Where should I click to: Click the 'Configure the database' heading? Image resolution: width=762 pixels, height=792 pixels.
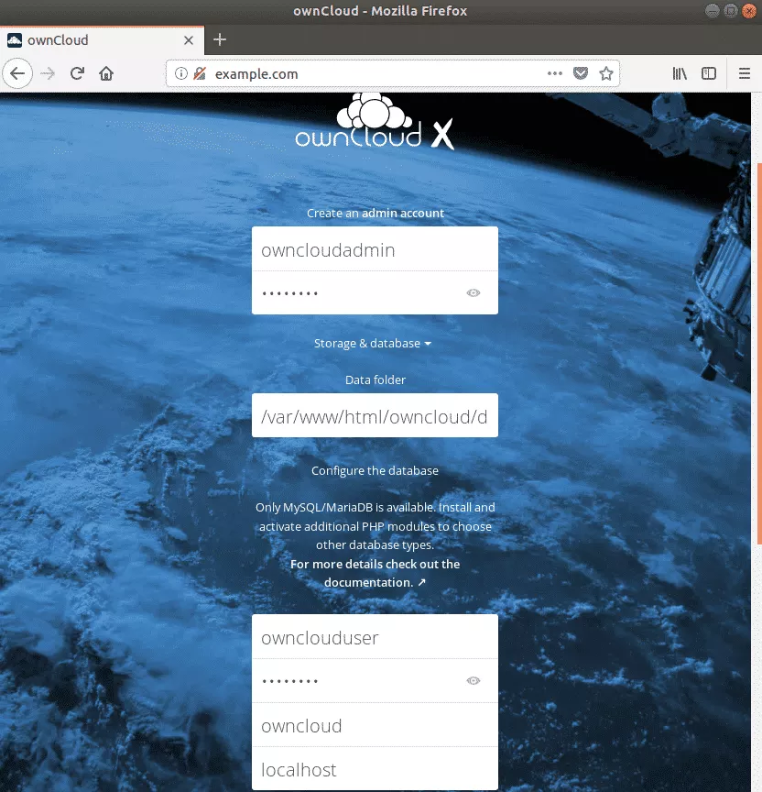[x=375, y=471]
